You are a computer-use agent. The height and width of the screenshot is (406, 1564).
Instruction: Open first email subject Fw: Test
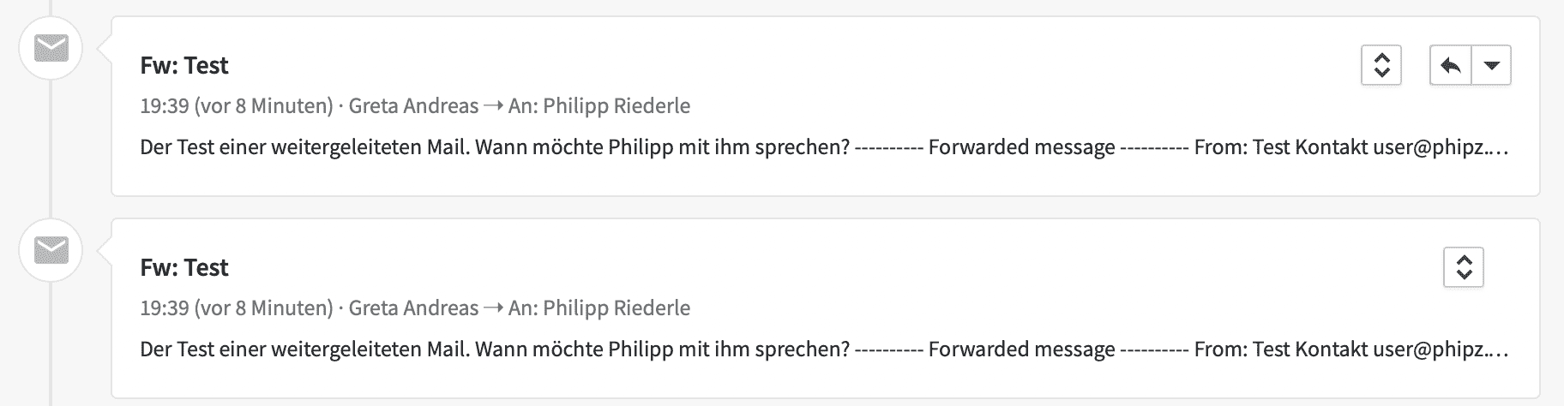coord(184,66)
